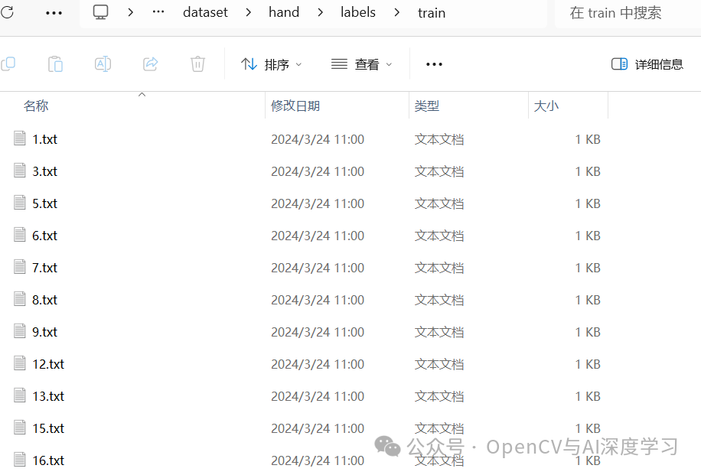Sort files by the 大小 column header
701x475 pixels.
point(546,106)
